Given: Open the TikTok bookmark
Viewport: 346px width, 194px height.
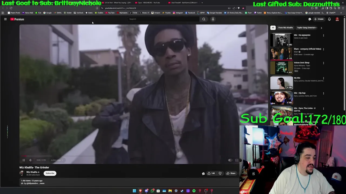Looking at the screenshot, I should coord(134,13).
